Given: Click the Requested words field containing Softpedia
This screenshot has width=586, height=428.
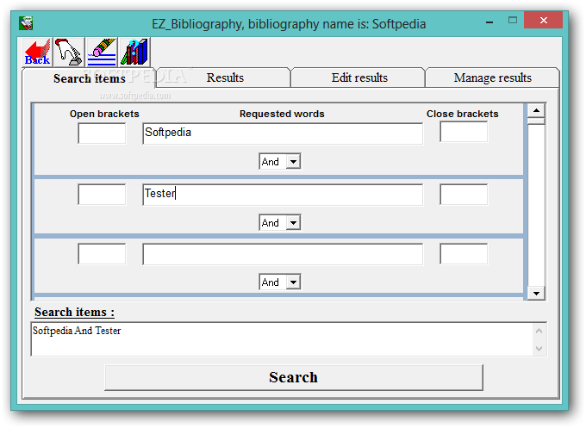Looking at the screenshot, I should [x=283, y=133].
